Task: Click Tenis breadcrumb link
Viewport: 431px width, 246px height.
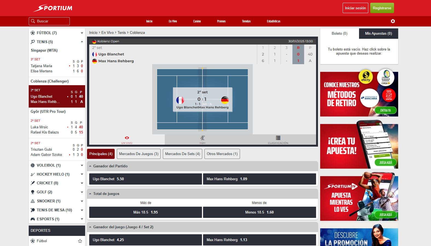Action: tap(122, 32)
